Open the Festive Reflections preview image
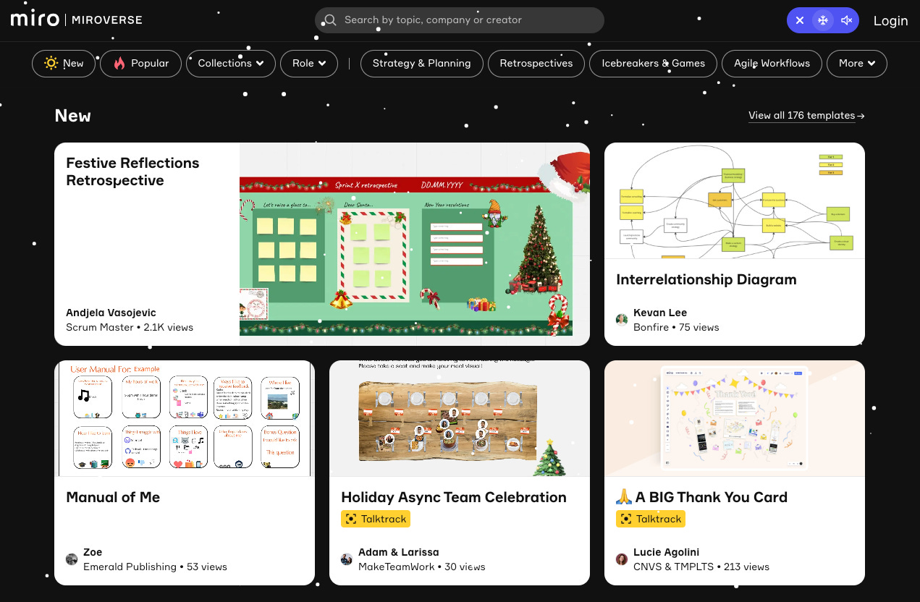920x602 pixels. coord(415,244)
